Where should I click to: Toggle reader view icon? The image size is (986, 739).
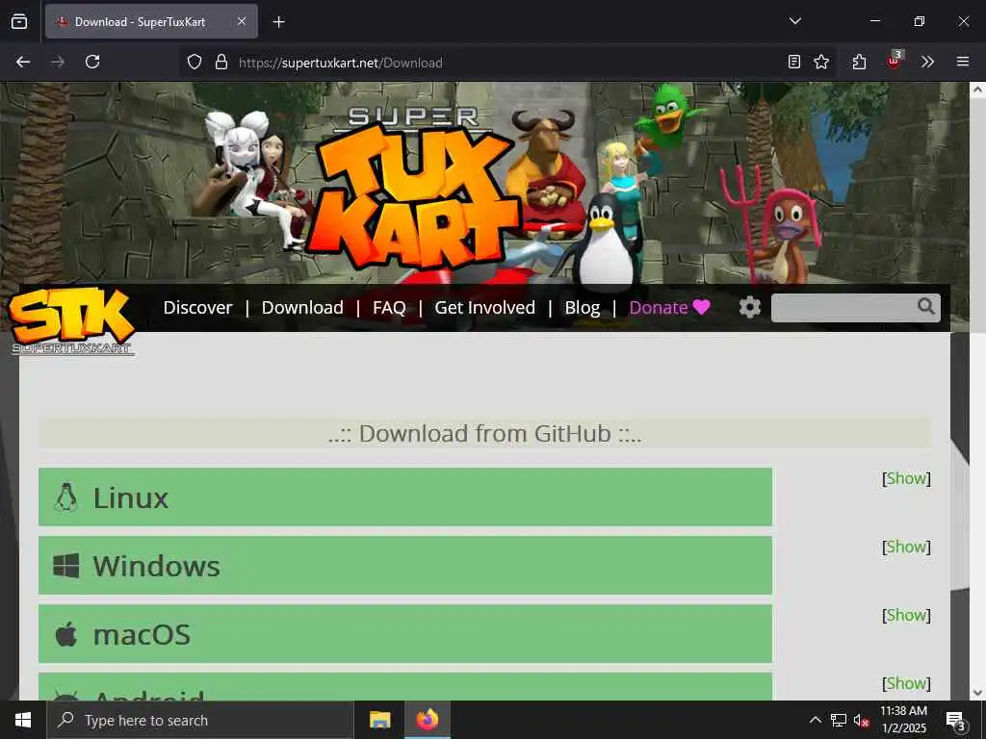(x=794, y=62)
